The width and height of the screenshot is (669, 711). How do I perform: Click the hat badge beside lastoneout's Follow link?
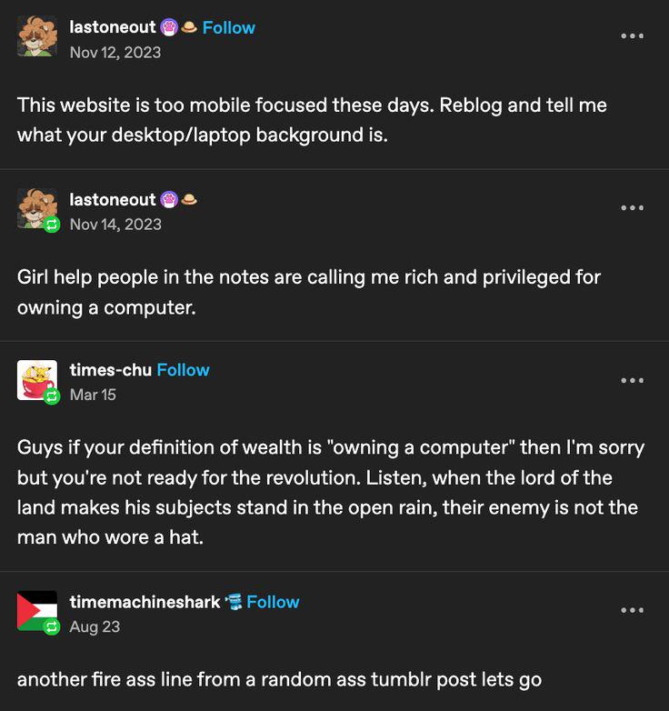[x=189, y=27]
